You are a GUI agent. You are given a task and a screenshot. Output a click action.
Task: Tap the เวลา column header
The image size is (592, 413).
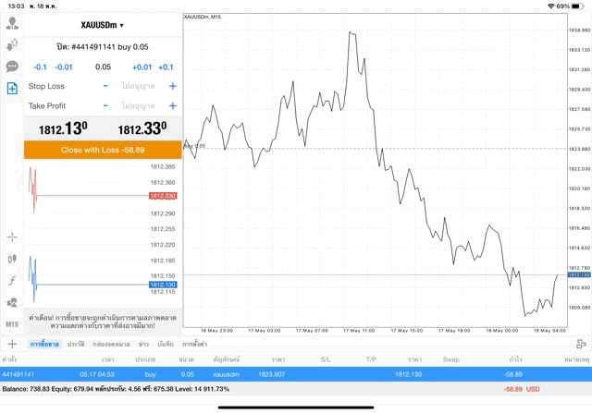107,359
